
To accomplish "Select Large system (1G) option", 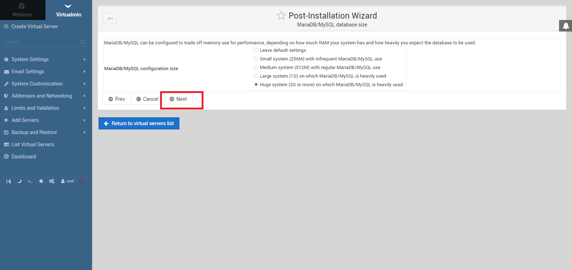I will (256, 76).
